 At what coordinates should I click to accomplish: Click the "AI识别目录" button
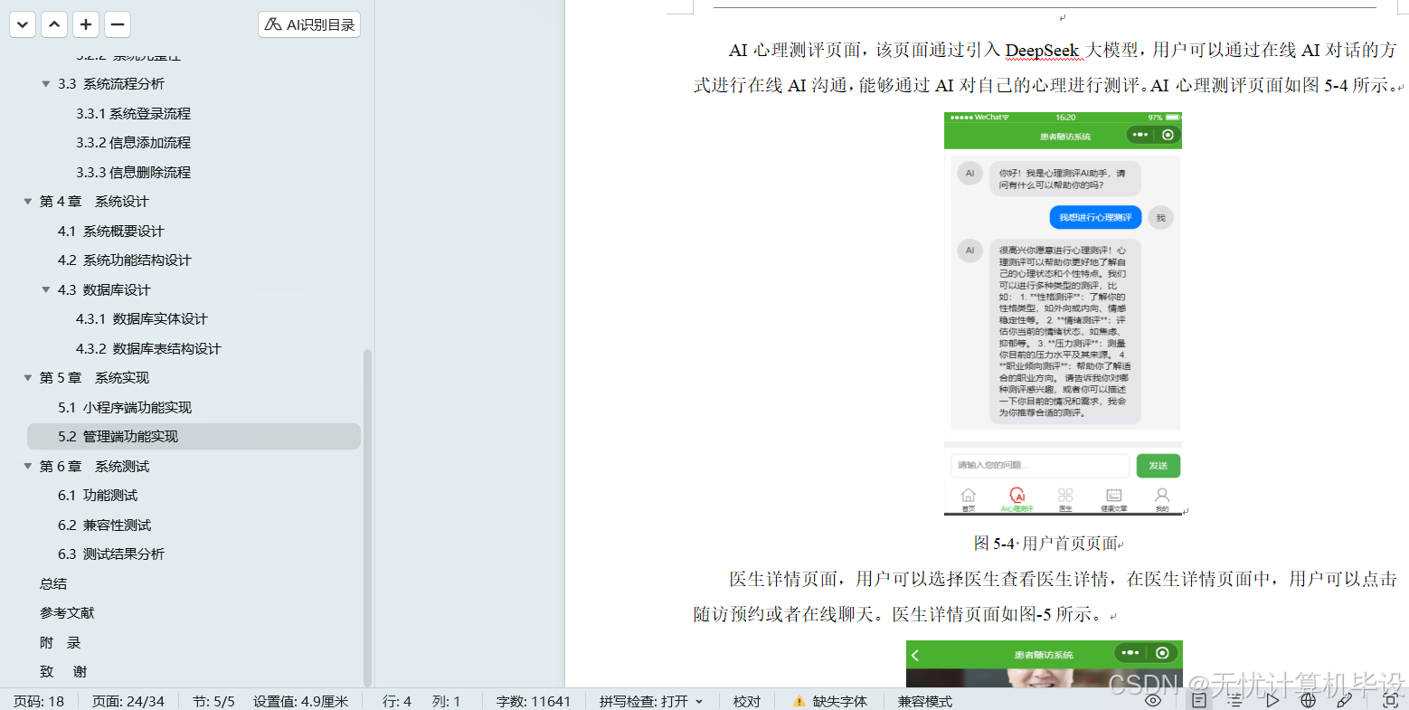(x=308, y=24)
